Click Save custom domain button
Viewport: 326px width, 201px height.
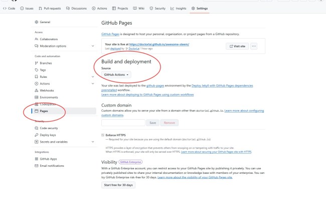point(152,123)
